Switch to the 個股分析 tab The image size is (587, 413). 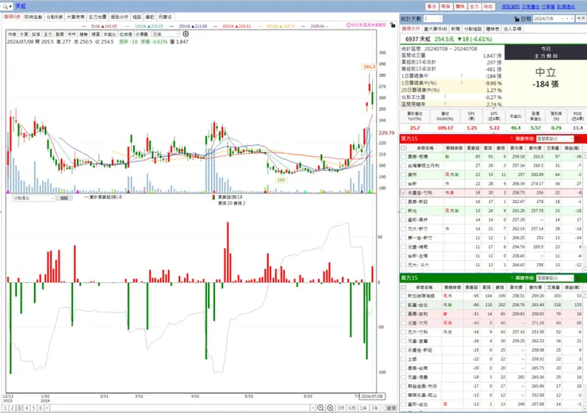pos(120,17)
